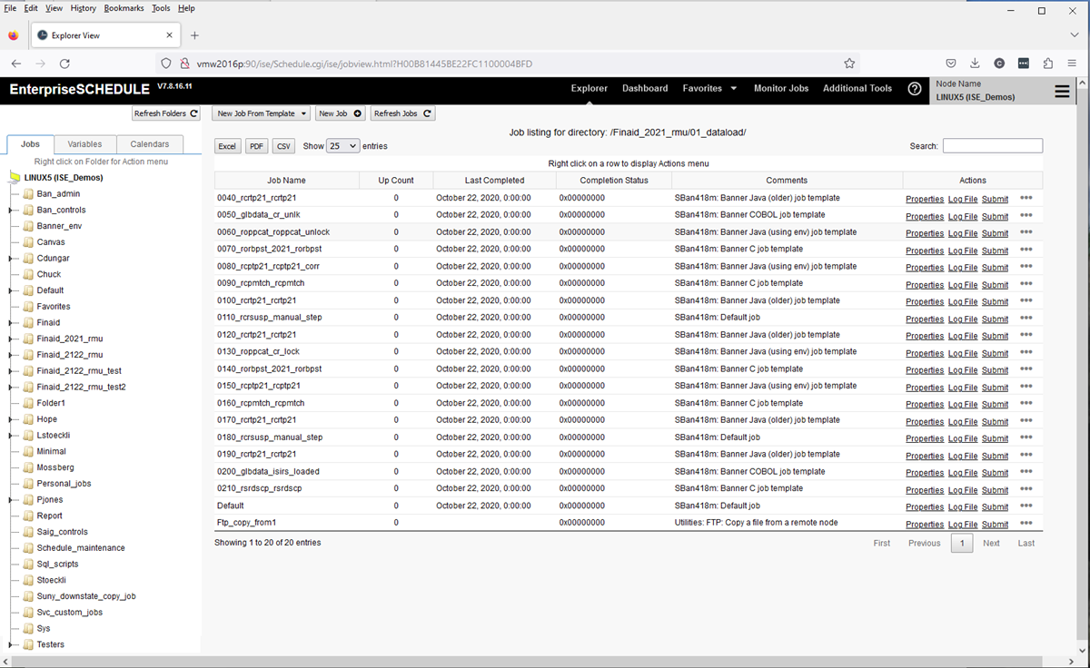Open the hamburger menu icon
Image resolution: width=1090 pixels, height=668 pixels.
pyautogui.click(x=1061, y=92)
